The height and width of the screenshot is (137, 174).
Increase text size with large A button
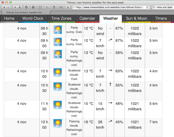(x=20, y=7)
